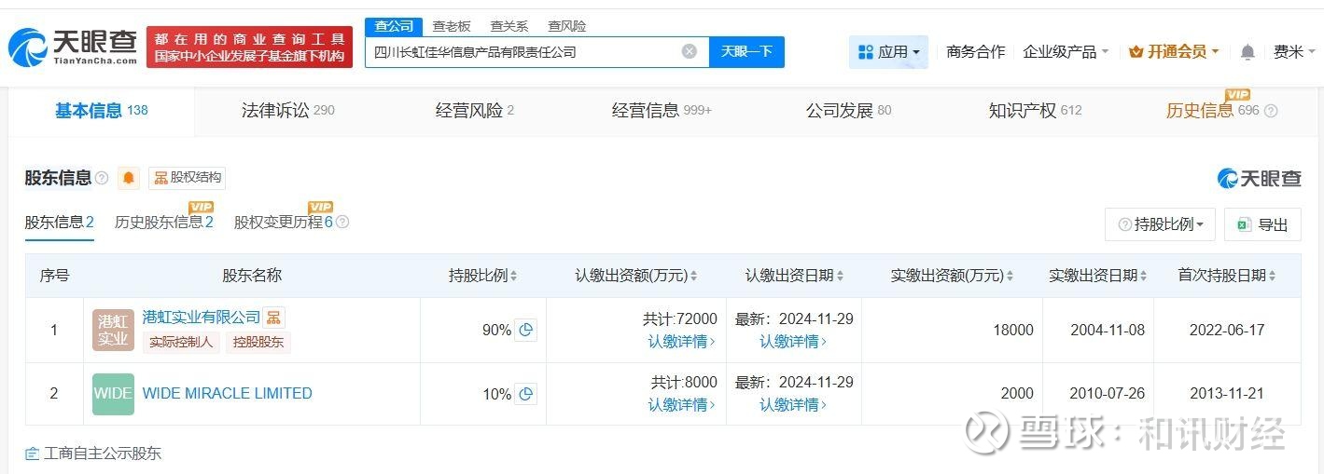
Task: Select the 经营信息 tab
Action: click(x=662, y=111)
